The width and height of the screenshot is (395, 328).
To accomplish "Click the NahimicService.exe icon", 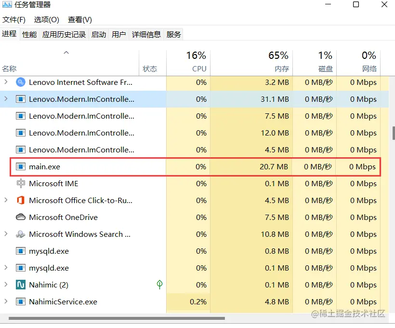I will [21, 301].
